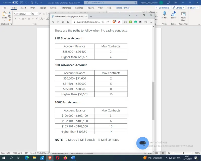Open Windows Start menu
This screenshot has width=201, height=161.
pos(4,158)
